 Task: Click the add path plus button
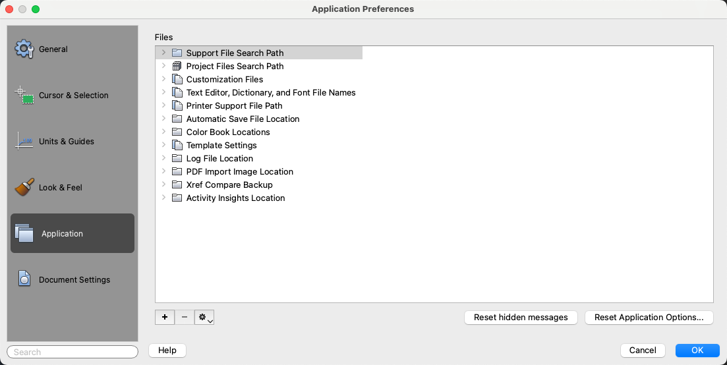point(165,318)
